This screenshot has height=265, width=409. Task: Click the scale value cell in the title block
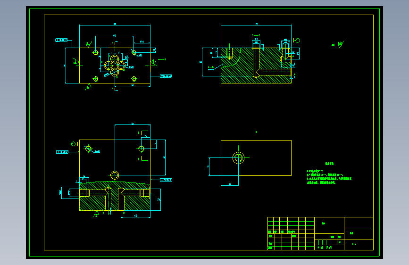[340, 242]
